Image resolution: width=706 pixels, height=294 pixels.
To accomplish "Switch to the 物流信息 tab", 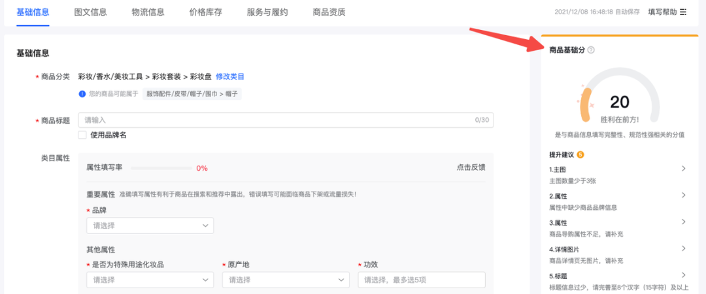I will tap(148, 12).
